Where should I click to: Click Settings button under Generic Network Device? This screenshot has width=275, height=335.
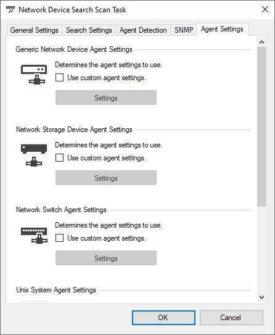[106, 97]
